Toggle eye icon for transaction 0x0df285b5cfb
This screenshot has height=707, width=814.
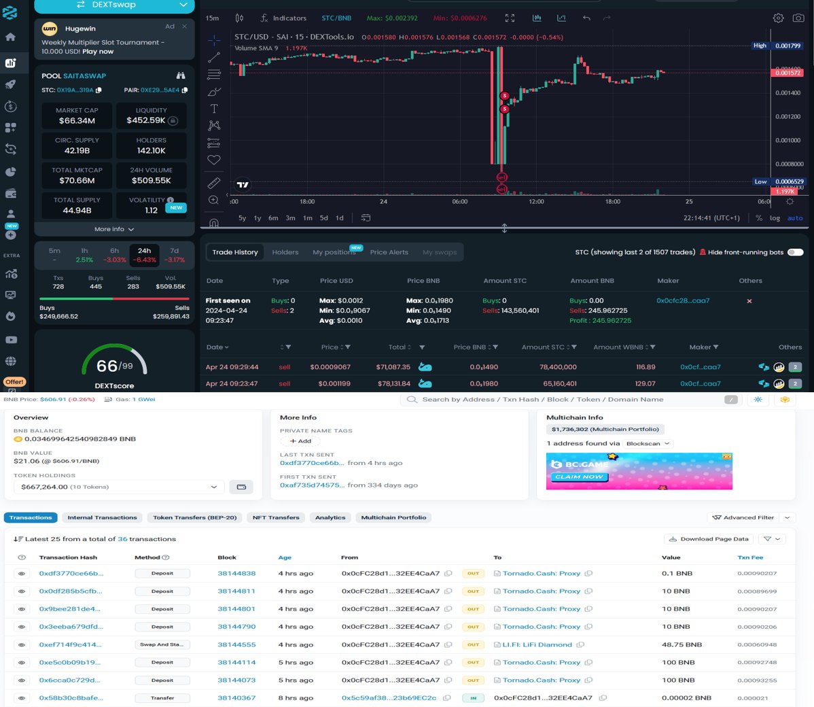[22, 591]
